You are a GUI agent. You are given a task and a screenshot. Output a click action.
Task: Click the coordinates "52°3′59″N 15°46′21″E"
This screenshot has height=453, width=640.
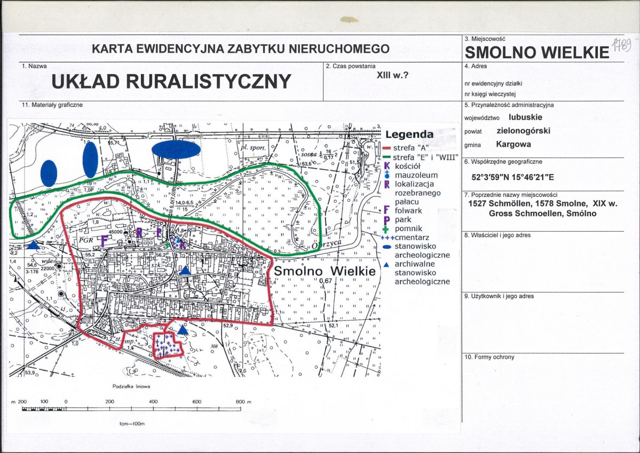(512, 178)
